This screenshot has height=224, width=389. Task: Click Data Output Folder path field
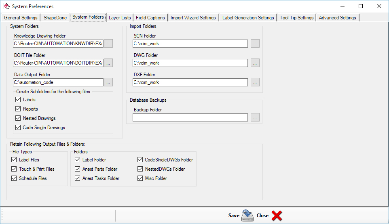point(58,82)
